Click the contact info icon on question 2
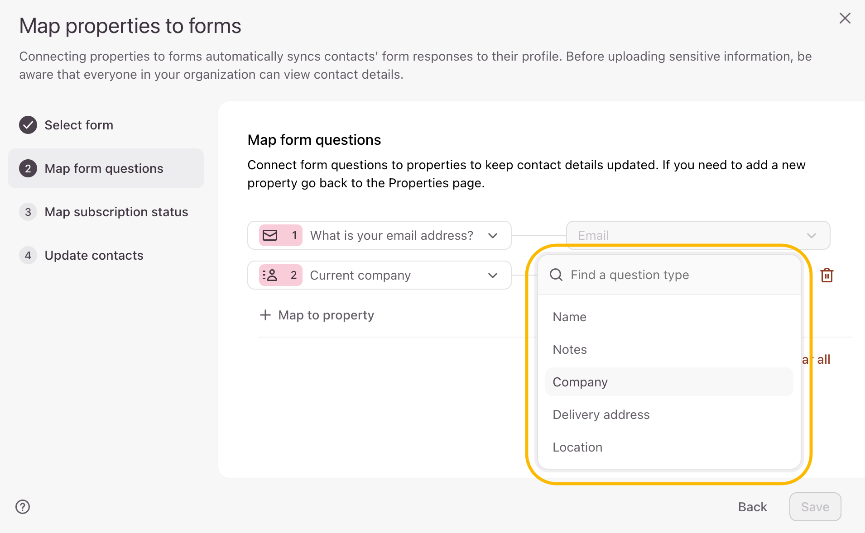This screenshot has width=865, height=533. click(270, 275)
